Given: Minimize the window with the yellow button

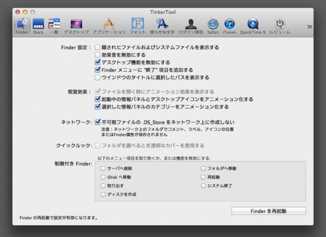Looking at the screenshot, I should tap(25, 12).
